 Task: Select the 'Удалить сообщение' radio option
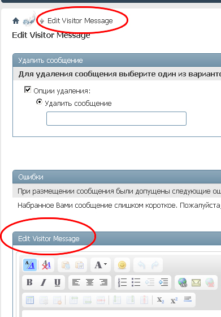(39, 102)
